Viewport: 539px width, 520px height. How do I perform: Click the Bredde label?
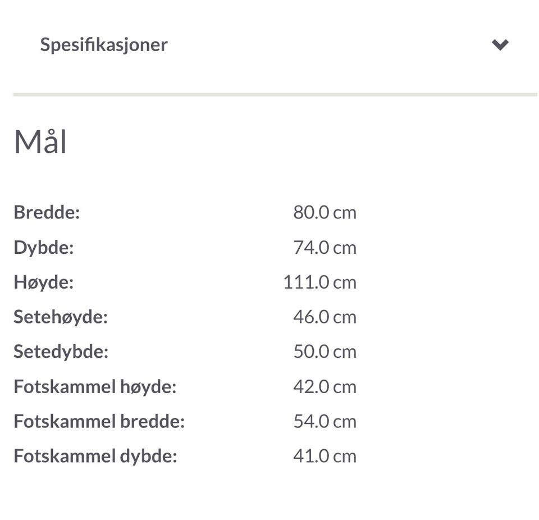click(47, 213)
